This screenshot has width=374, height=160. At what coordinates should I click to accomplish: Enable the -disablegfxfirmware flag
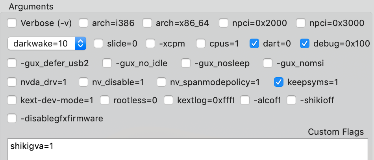[12, 118]
